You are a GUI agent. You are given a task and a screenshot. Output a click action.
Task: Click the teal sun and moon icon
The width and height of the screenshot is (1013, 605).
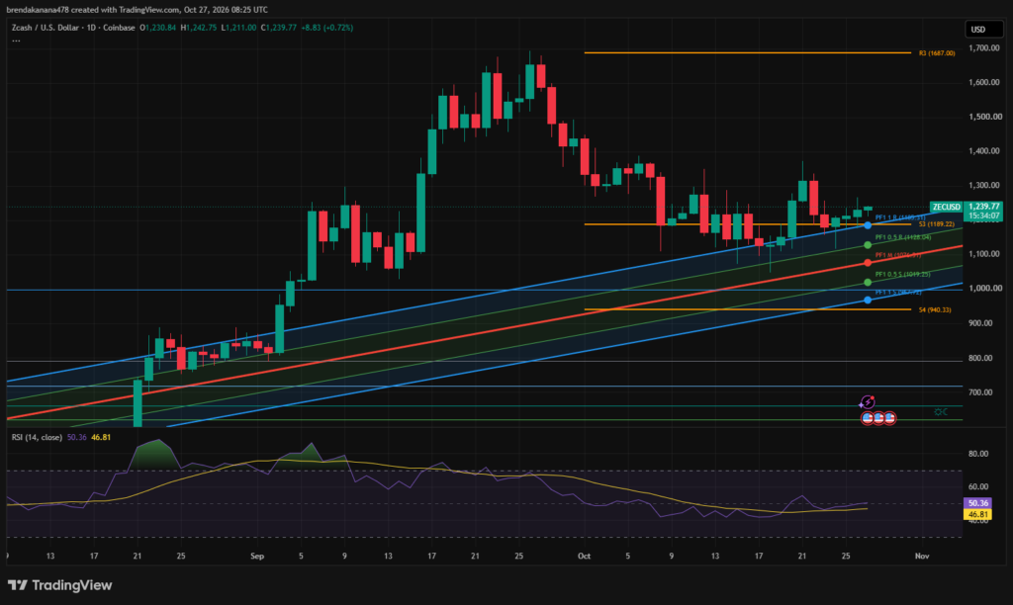coord(941,412)
